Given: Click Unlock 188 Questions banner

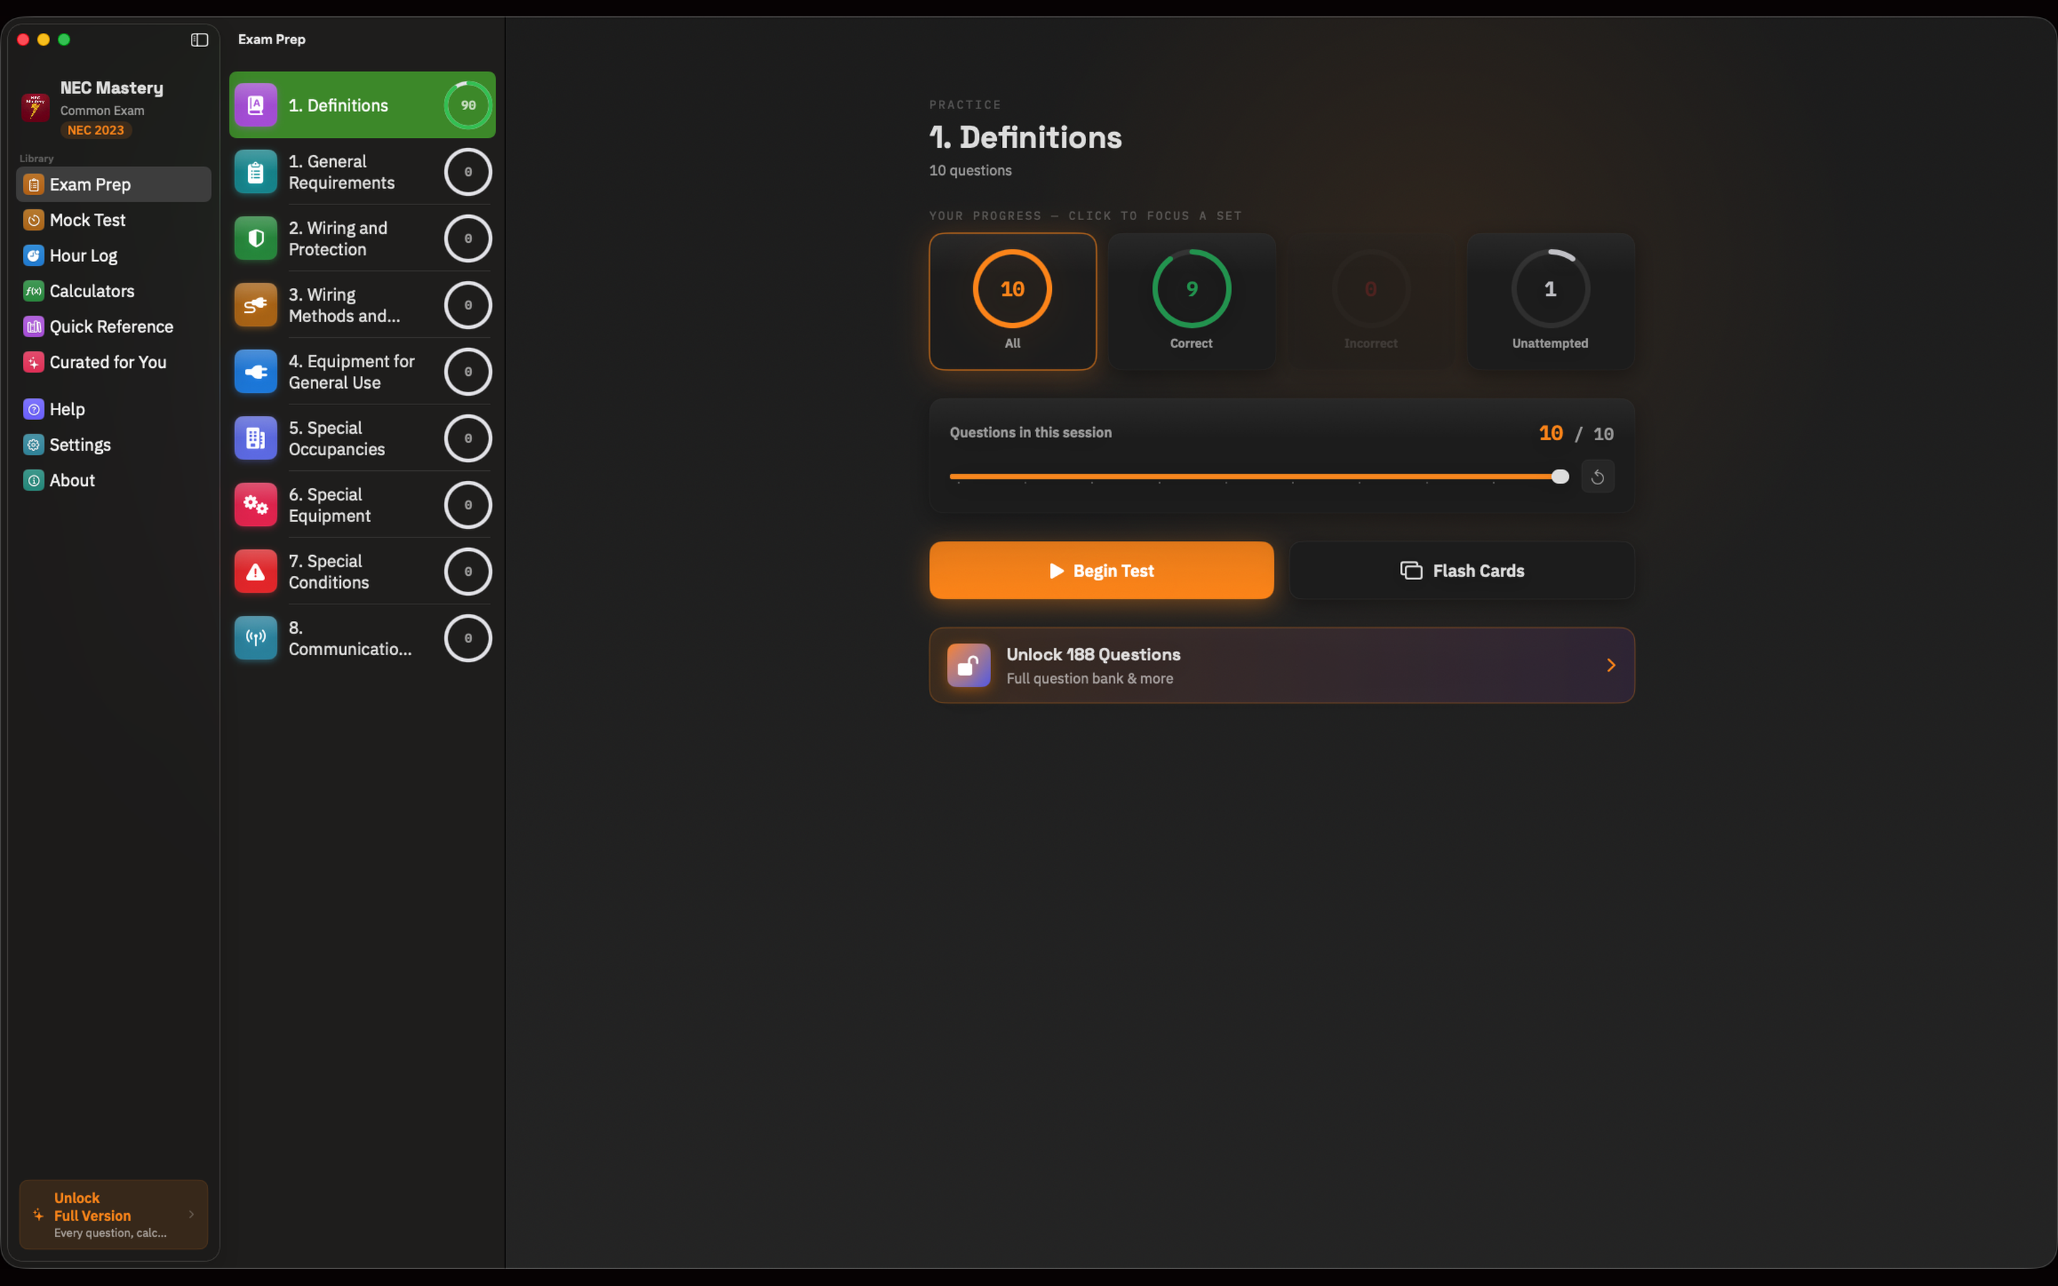Looking at the screenshot, I should (x=1281, y=665).
